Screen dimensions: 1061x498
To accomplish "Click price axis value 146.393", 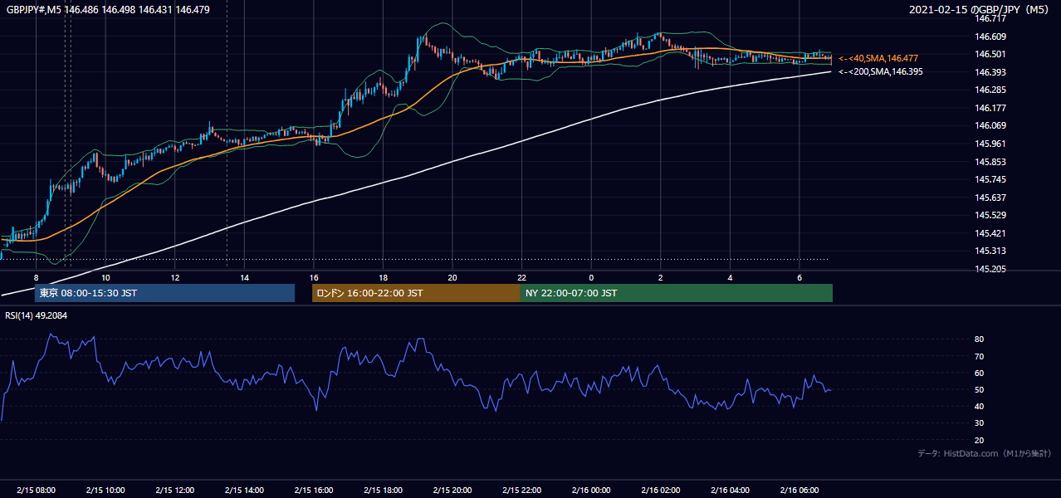I will pos(990,72).
